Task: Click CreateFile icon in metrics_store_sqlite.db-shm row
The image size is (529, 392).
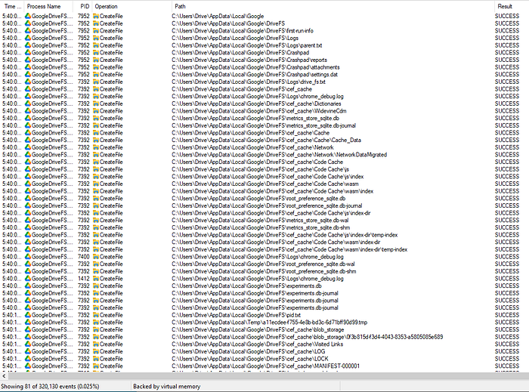Action: pyautogui.click(x=96, y=227)
